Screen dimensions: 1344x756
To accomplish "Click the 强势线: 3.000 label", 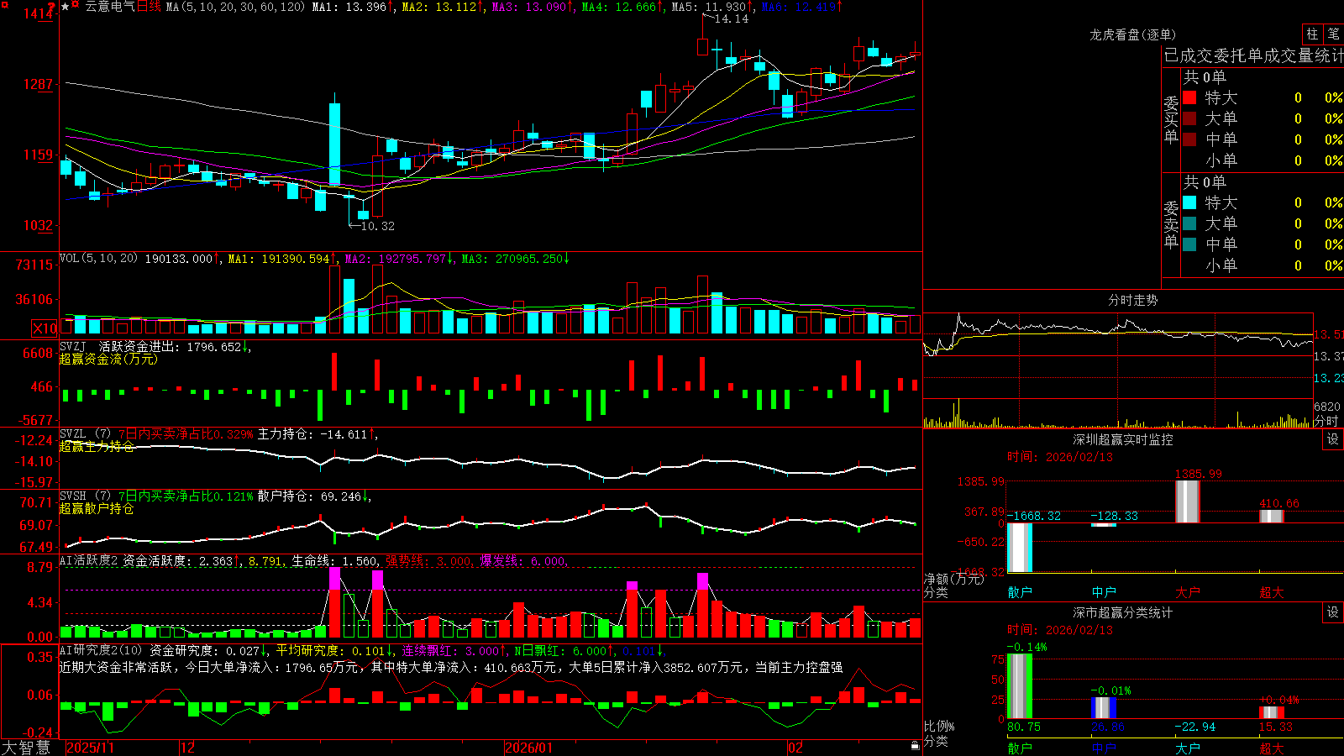I will click(428, 560).
